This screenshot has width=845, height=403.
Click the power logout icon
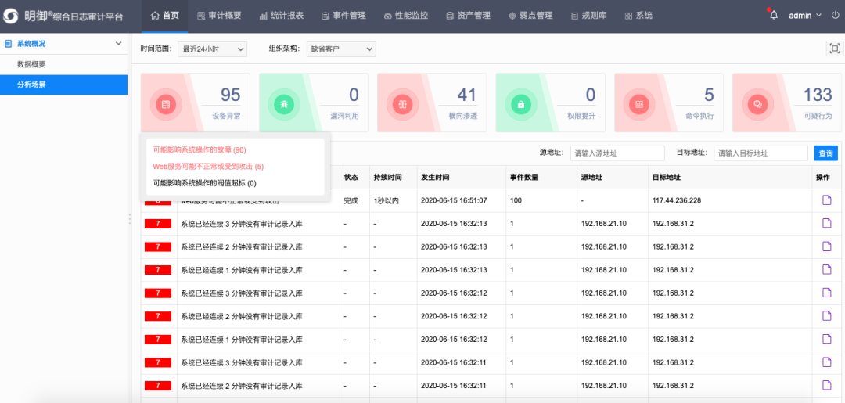pos(835,15)
